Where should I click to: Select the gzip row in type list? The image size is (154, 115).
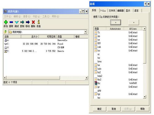pyautogui.click(x=119, y=90)
